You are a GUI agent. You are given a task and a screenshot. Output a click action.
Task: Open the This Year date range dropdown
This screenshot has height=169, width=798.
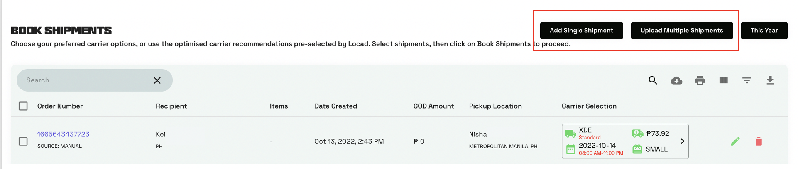click(x=764, y=31)
